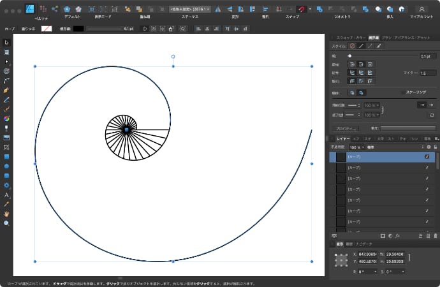Viewport: 440px width, 287px height.
Task: Select the Move tool in the left toolbar
Action: pos(6,42)
